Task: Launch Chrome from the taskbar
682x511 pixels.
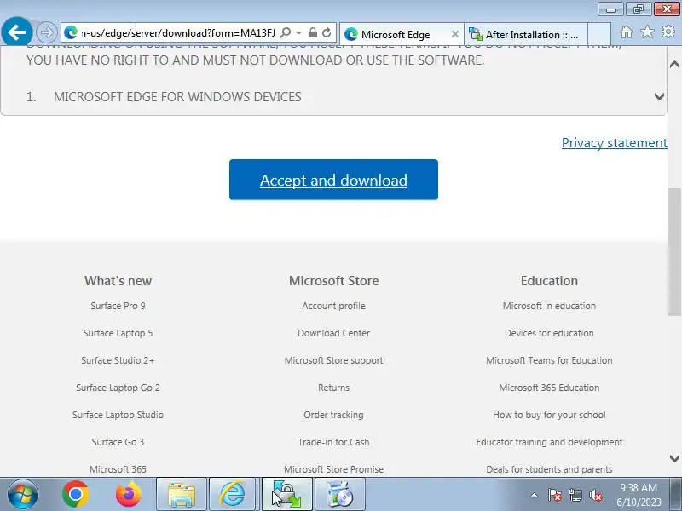Action: 76,495
